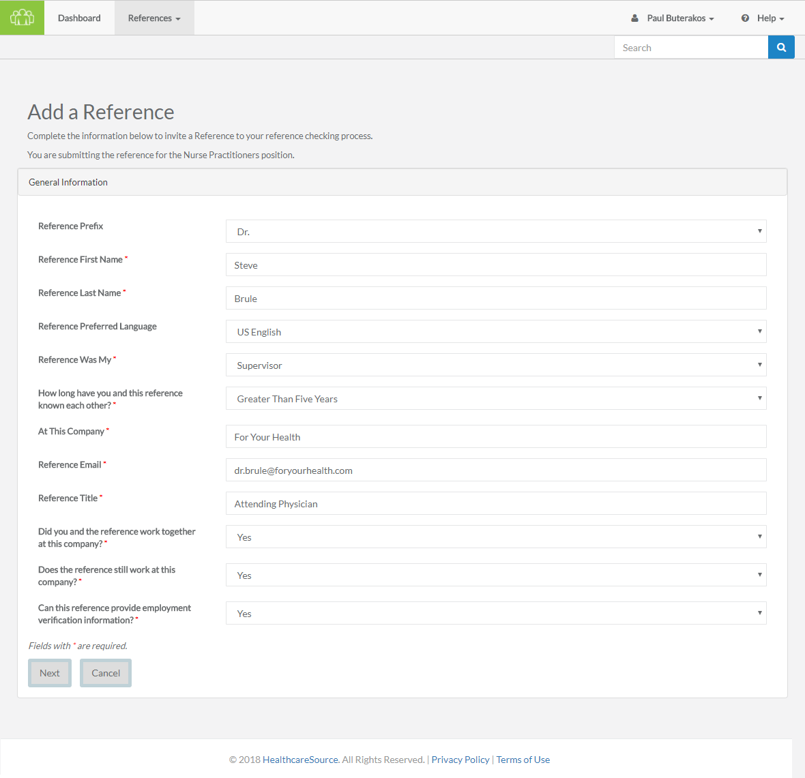Click the Cancel button
The height and width of the screenshot is (778, 805).
pyautogui.click(x=105, y=672)
